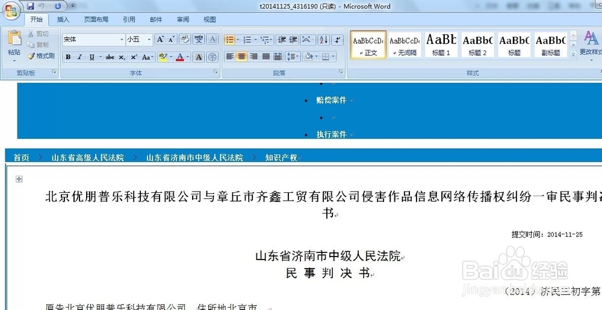Open the 字体 dialog launcher
Image resolution: width=602 pixels, height=310 pixels.
coord(216,71)
